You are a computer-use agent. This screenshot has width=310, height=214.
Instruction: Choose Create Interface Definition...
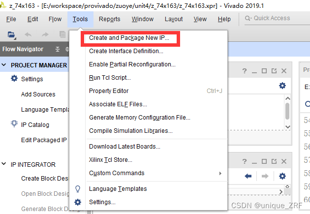tap(126, 51)
